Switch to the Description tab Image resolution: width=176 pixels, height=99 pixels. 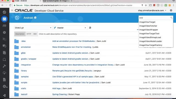[x=20, y=34]
